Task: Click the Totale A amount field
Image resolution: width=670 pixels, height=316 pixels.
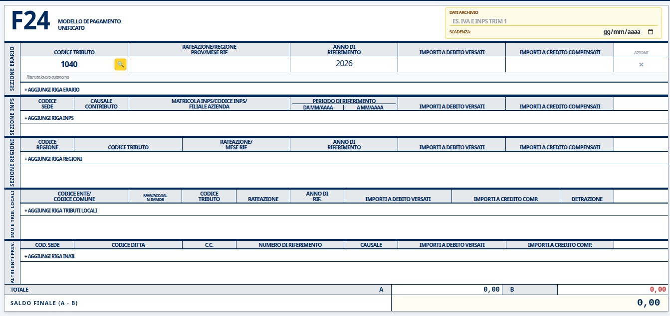Action: (x=446, y=289)
